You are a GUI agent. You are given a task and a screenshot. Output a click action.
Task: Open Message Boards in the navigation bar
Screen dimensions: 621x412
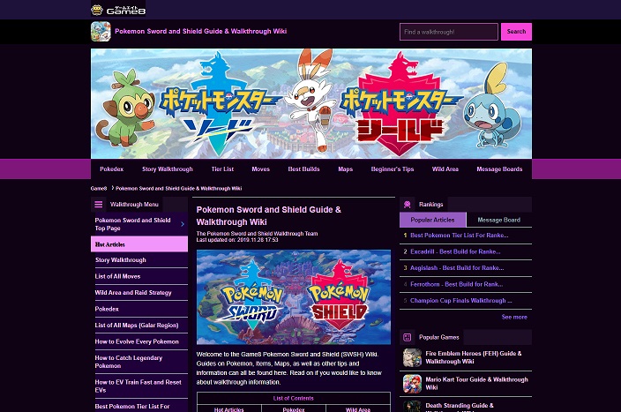pos(499,169)
